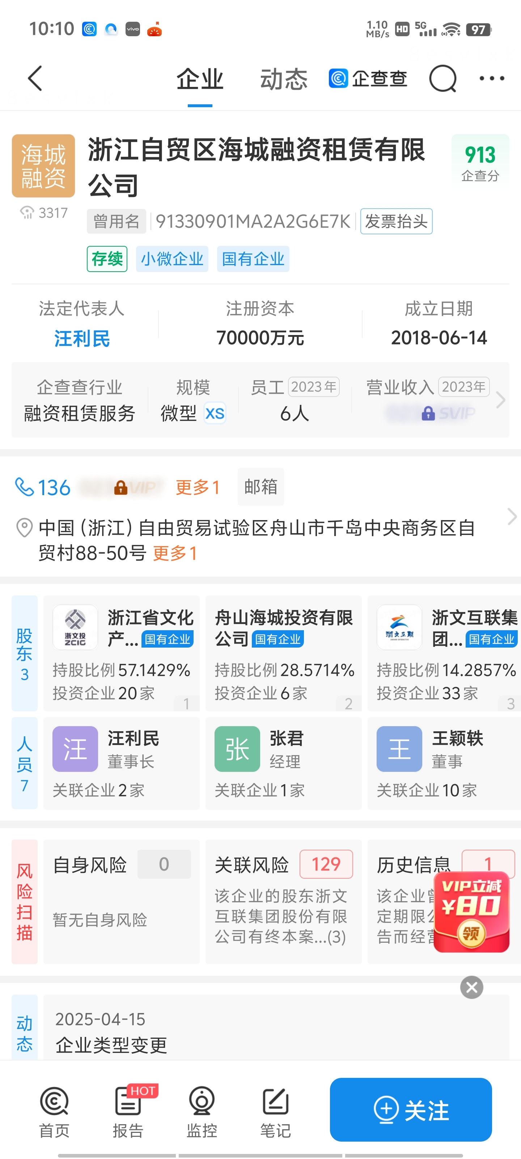
Task: Switch to the 企业 tab
Action: pos(200,79)
